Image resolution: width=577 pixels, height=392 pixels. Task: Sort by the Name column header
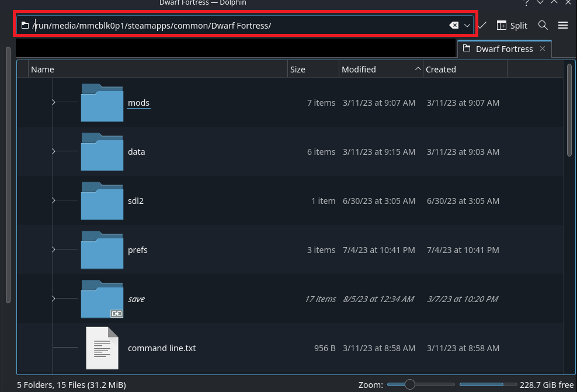click(x=158, y=69)
